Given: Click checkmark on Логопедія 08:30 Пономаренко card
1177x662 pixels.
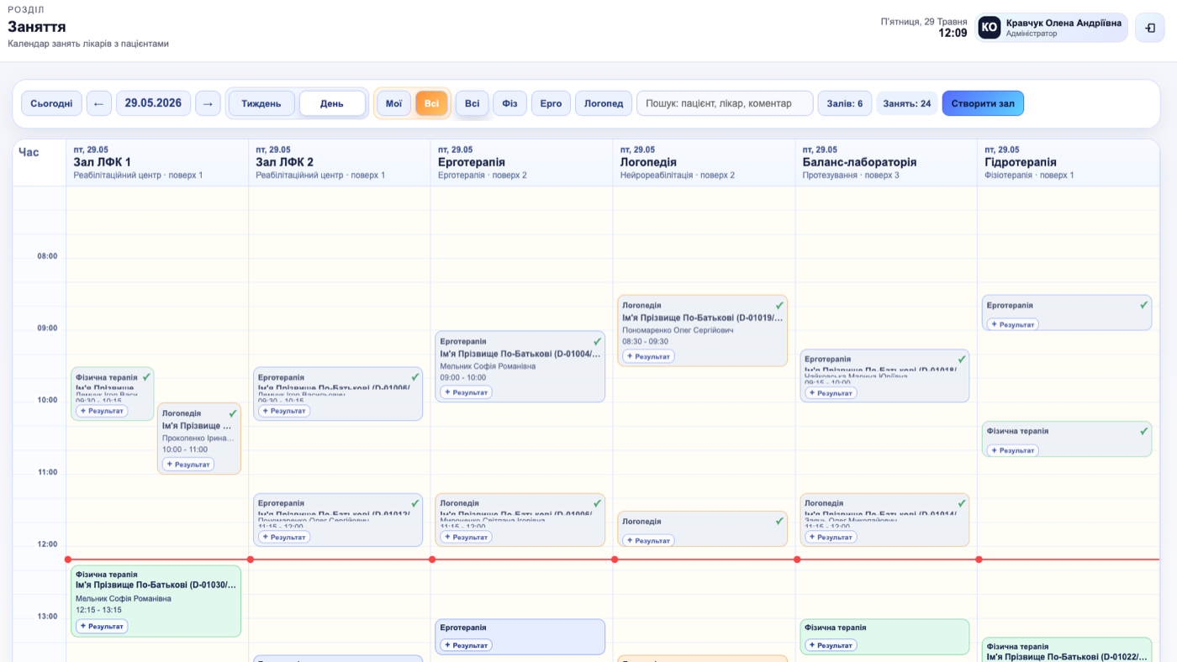Looking at the screenshot, I should click(x=779, y=305).
